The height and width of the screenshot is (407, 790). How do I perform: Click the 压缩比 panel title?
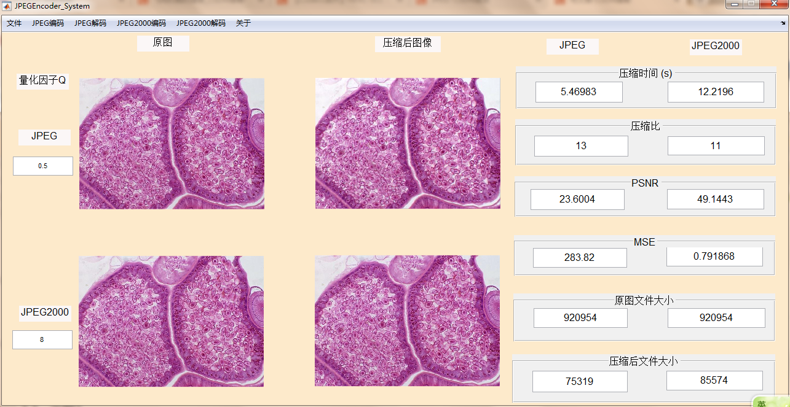(x=646, y=126)
